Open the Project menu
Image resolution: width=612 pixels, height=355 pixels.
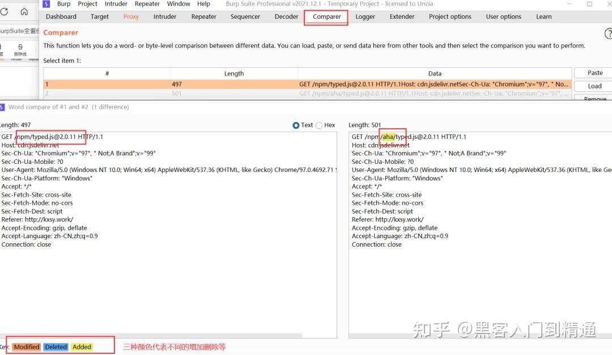pos(87,4)
